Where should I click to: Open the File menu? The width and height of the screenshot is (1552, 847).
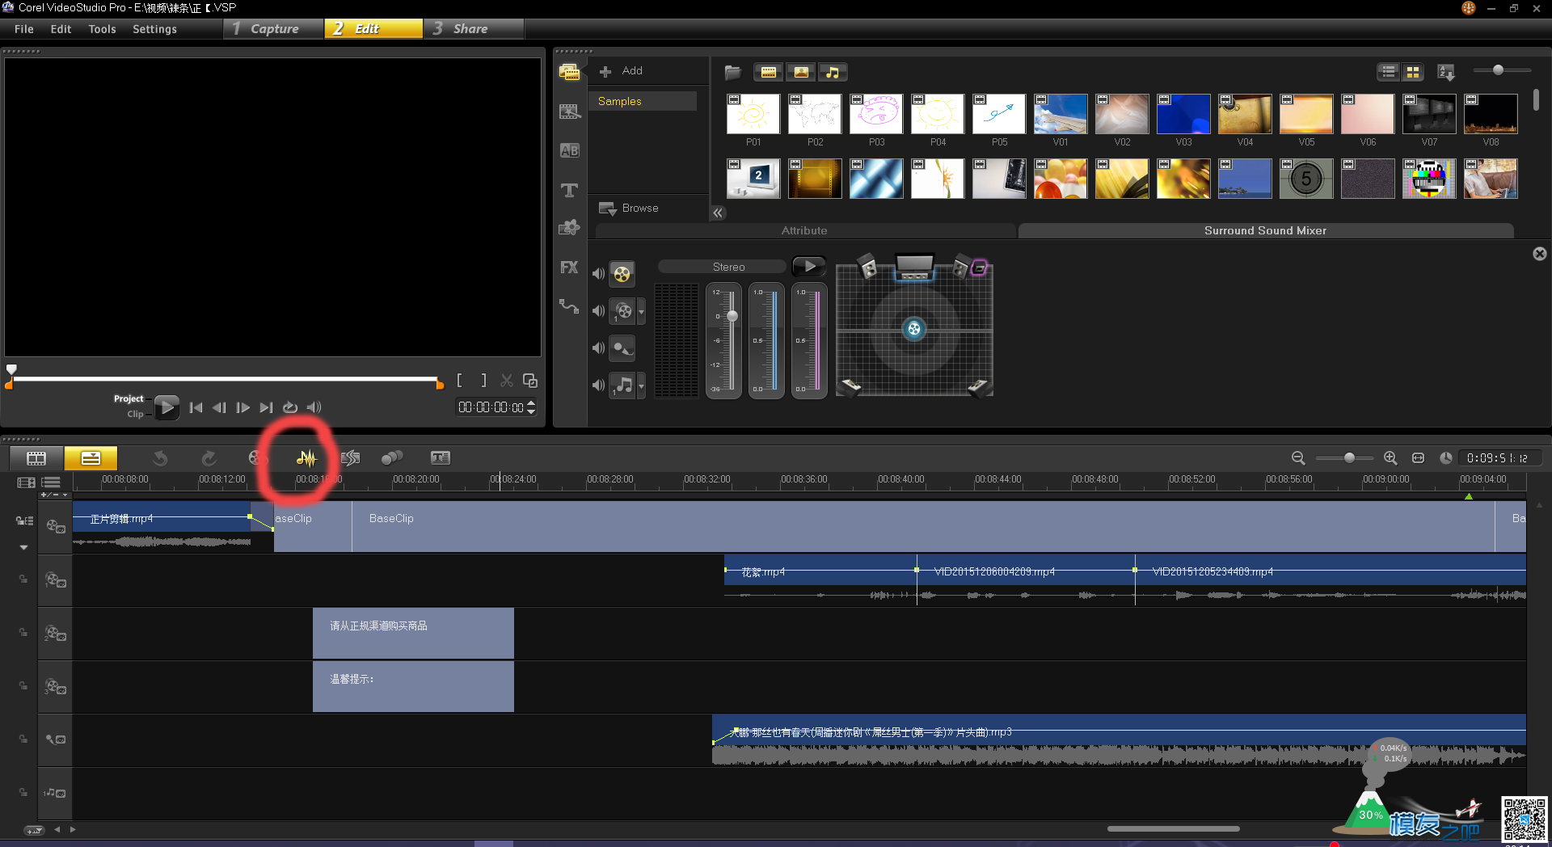pyautogui.click(x=24, y=29)
